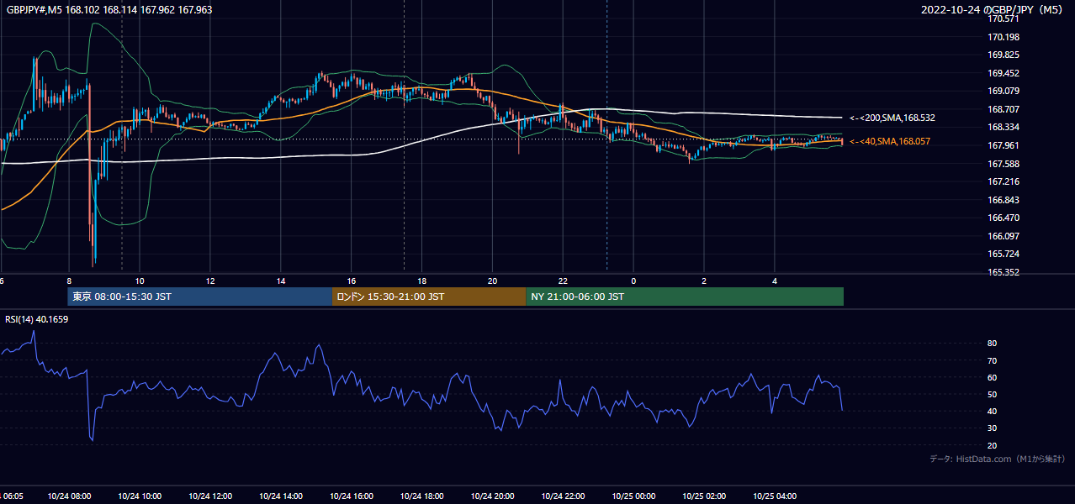This screenshot has width=1075, height=504.
Task: Click the 167.588 price axis label
Action: [1004, 164]
